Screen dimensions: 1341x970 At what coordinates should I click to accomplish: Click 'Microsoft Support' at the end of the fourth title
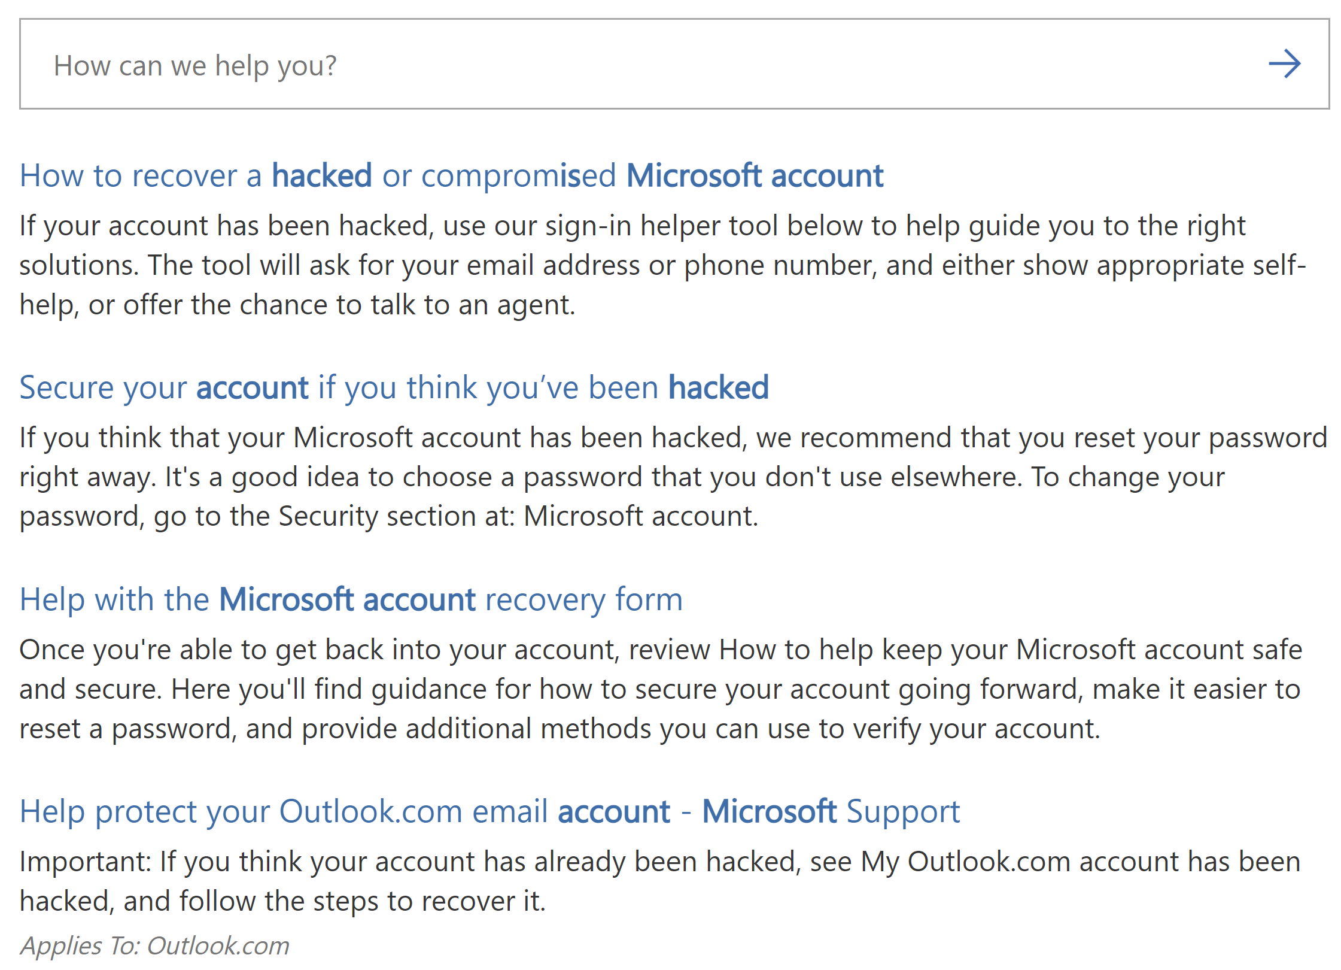(x=831, y=812)
